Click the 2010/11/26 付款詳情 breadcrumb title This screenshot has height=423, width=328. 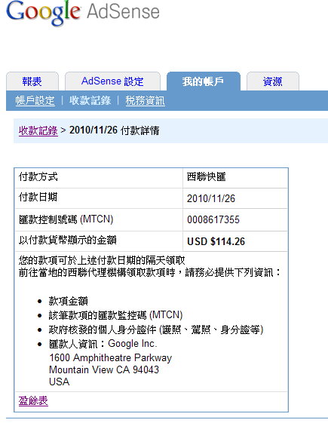[115, 130]
